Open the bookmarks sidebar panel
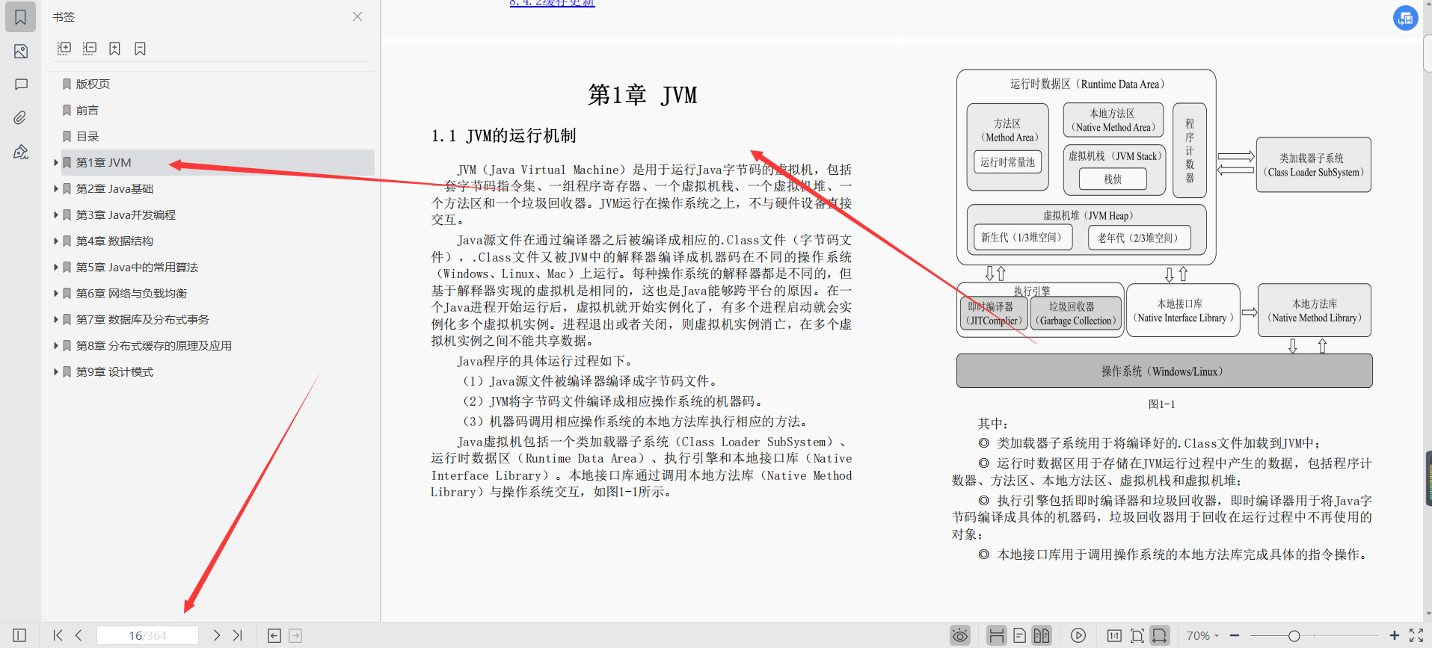Viewport: 1432px width, 648px height. (x=20, y=17)
